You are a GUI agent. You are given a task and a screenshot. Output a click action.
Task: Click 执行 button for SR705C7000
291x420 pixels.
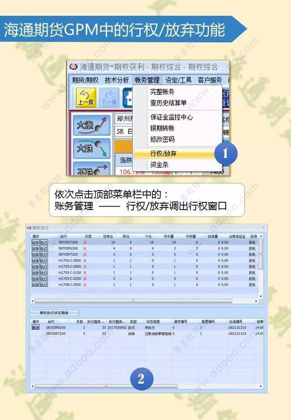(x=44, y=242)
